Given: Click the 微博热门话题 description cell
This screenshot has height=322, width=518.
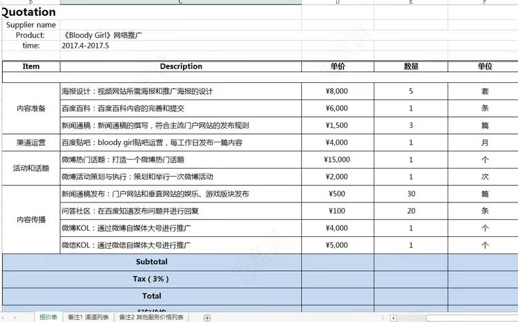Looking at the screenshot, I should (181, 160).
